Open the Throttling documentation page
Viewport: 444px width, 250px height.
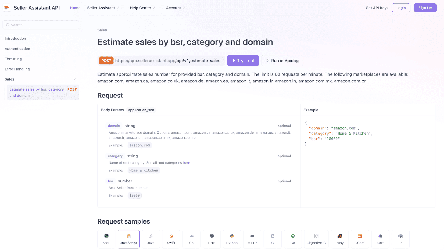[x=13, y=59]
